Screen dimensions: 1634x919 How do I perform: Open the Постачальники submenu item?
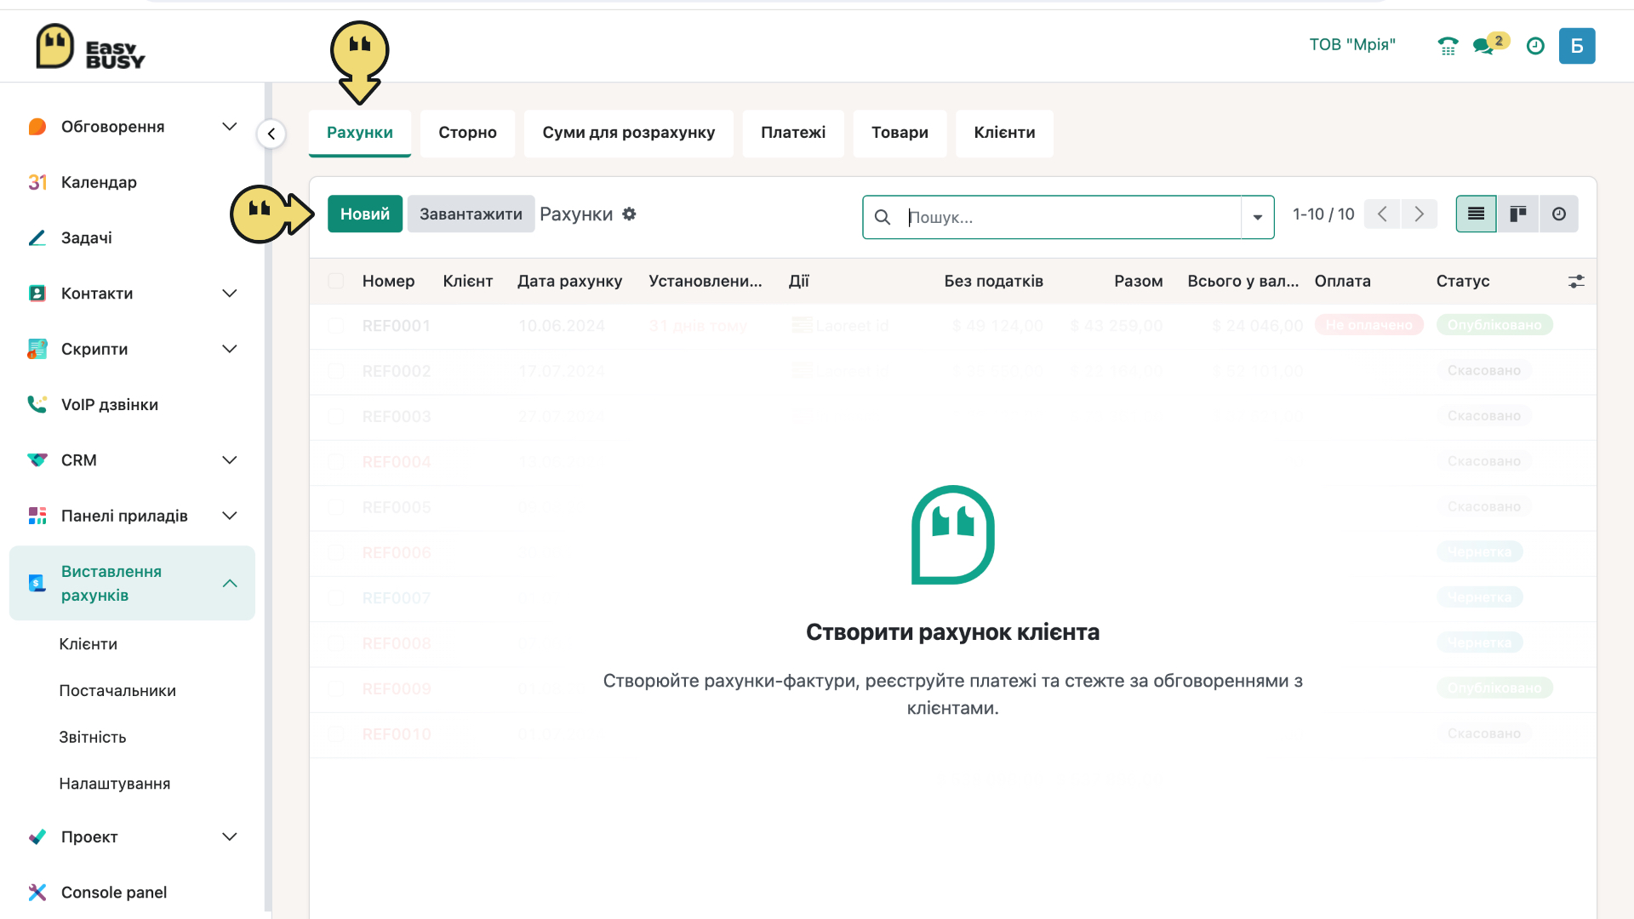117,691
